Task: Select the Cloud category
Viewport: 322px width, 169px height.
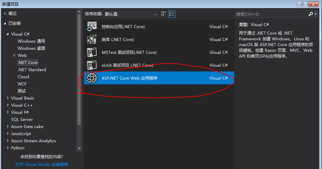Action: click(23, 77)
